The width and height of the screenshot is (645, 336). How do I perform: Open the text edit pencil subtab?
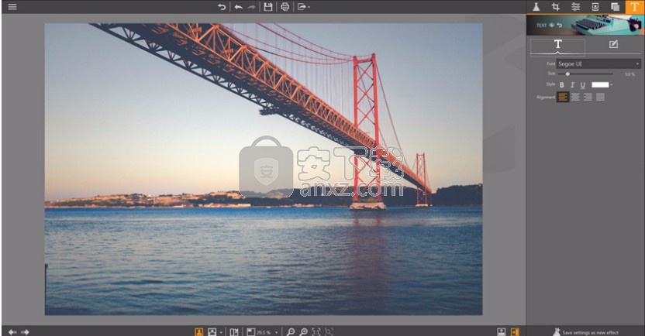[x=613, y=44]
